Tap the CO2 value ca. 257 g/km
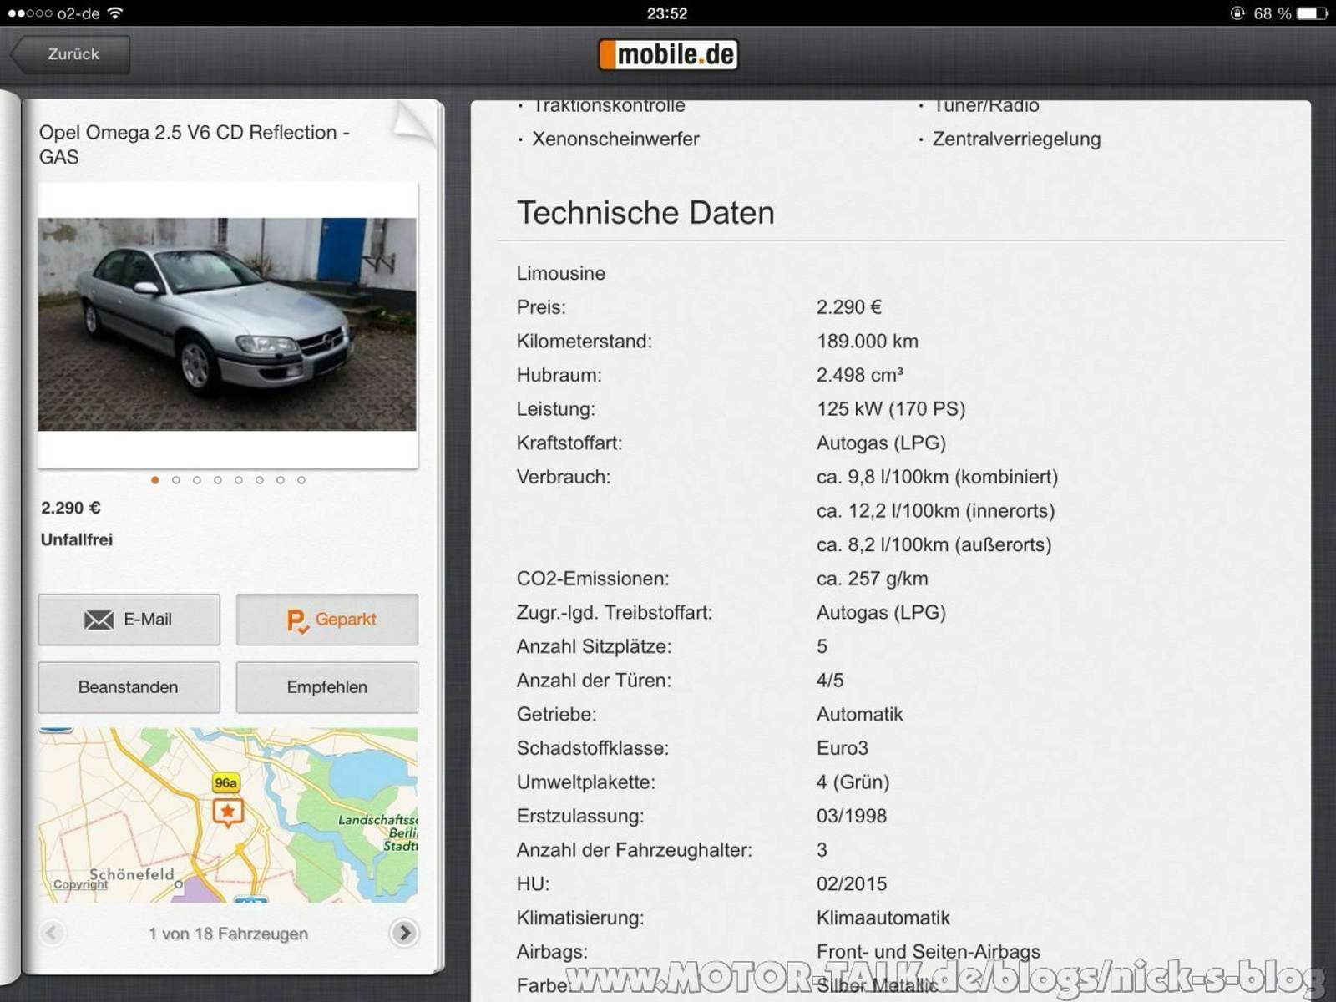Screen dimensions: 1336x1002 coord(872,579)
